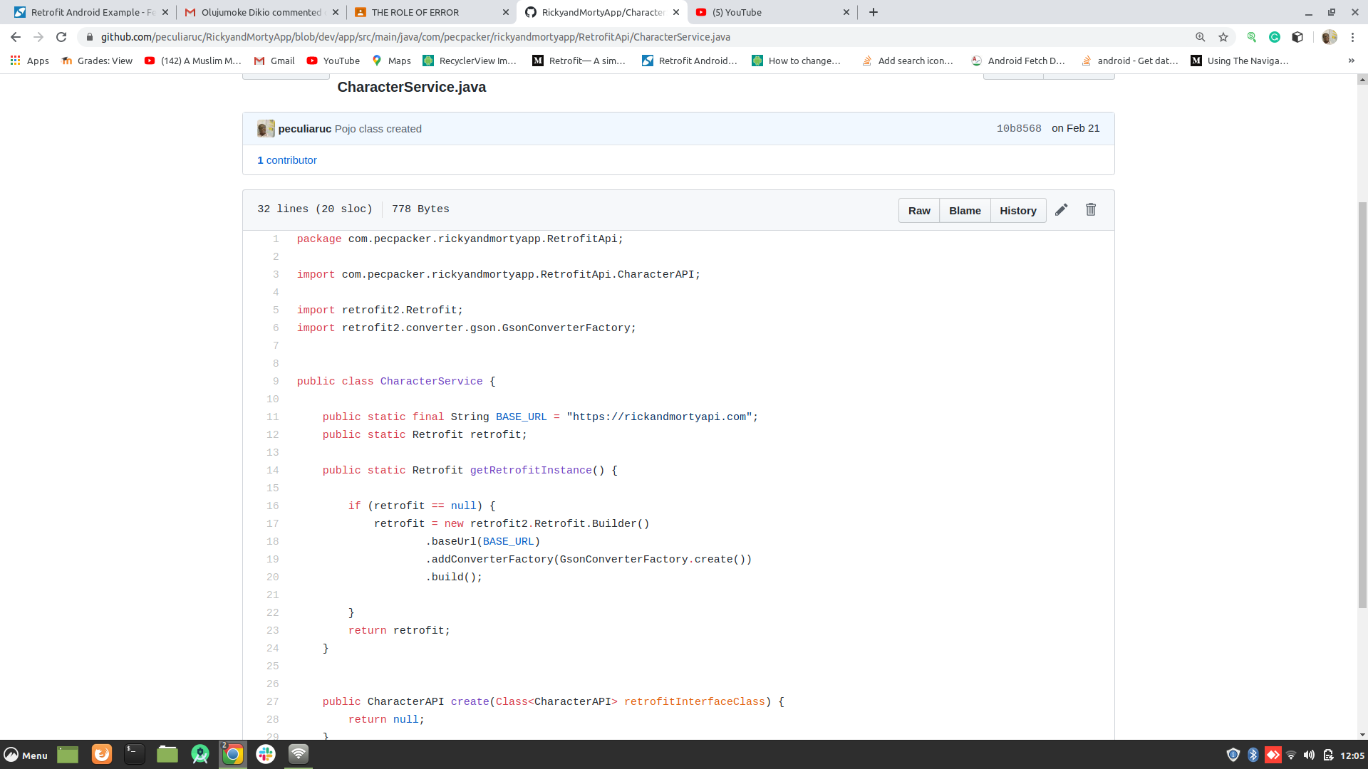Open the Grammarly extension icon
The height and width of the screenshot is (769, 1368).
click(1275, 37)
